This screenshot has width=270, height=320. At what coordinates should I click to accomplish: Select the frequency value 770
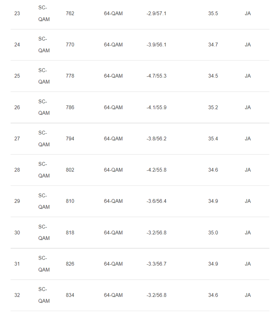click(x=70, y=45)
